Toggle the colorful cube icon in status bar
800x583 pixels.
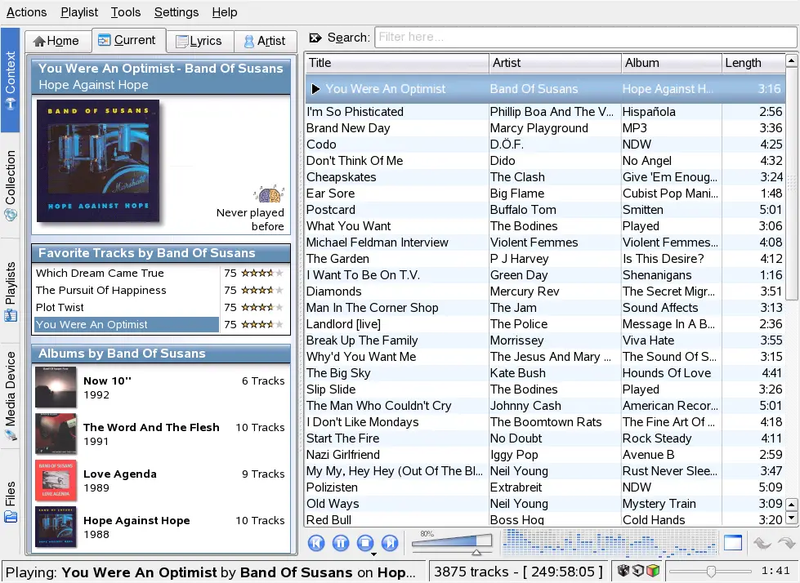(653, 571)
